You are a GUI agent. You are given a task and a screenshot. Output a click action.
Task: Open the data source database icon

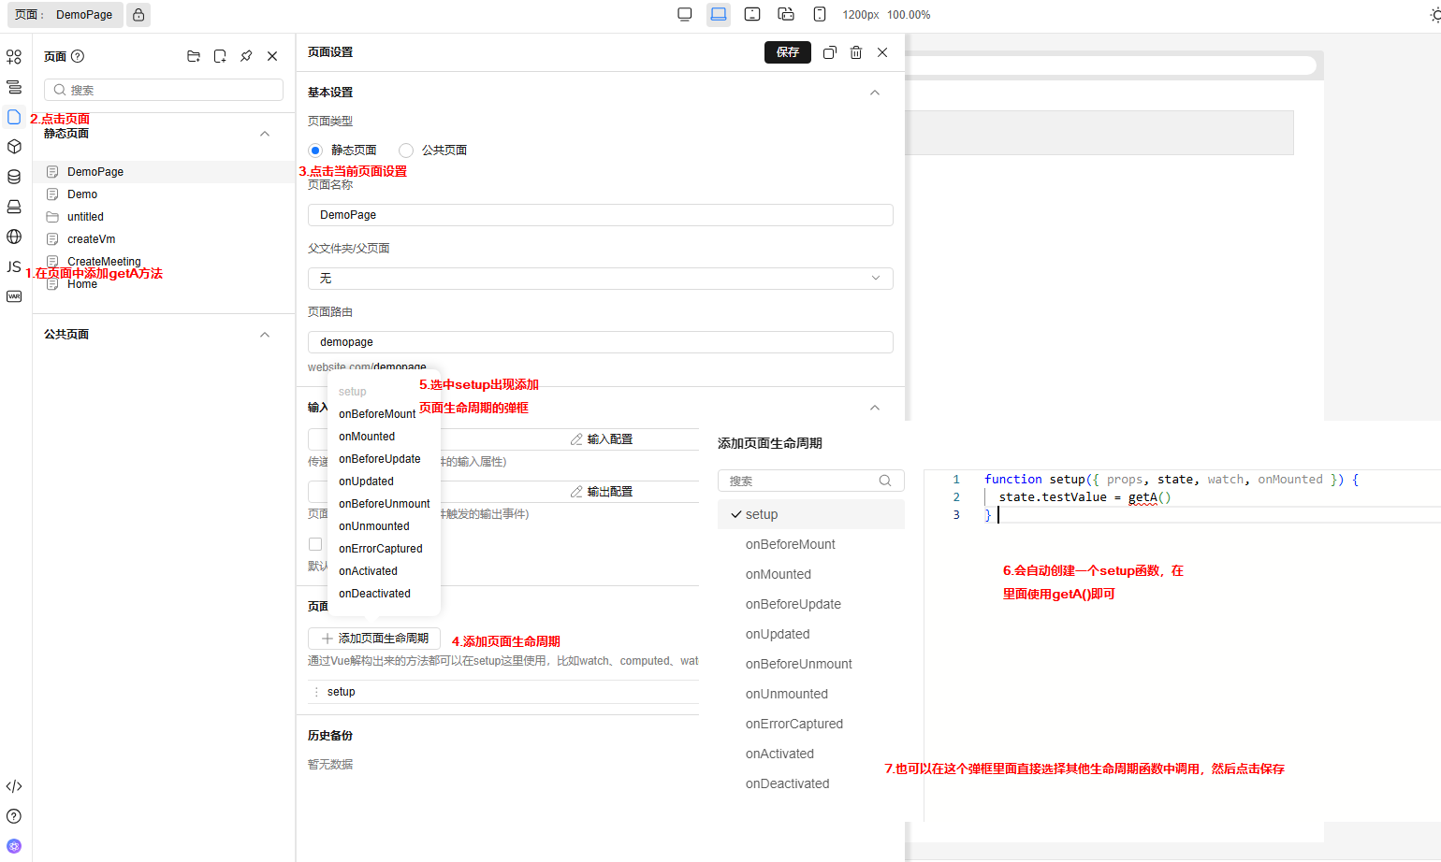[x=14, y=177]
